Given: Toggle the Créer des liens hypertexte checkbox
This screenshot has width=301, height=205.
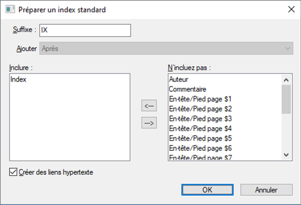Looking at the screenshot, I should tap(13, 172).
